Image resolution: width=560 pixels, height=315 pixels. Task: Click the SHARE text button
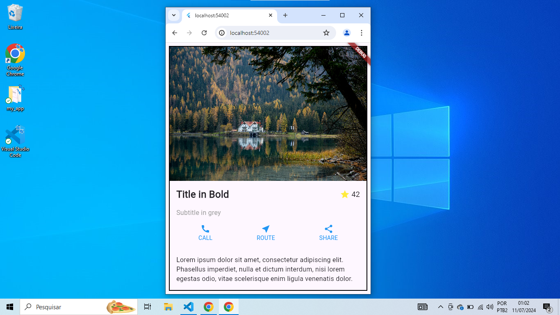328,238
